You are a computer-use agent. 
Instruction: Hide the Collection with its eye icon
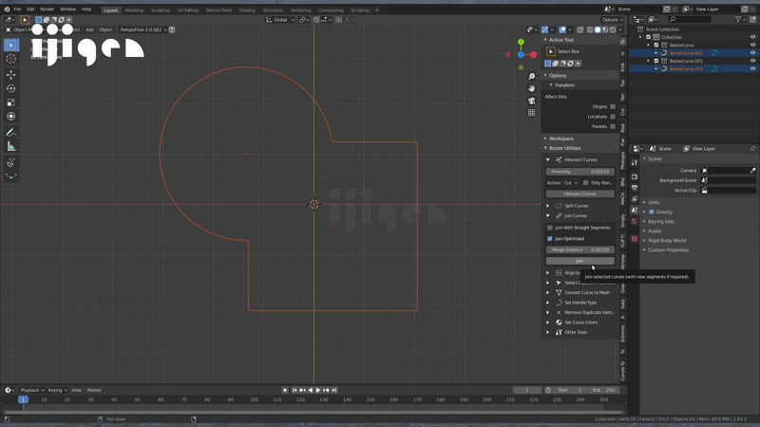pos(752,37)
